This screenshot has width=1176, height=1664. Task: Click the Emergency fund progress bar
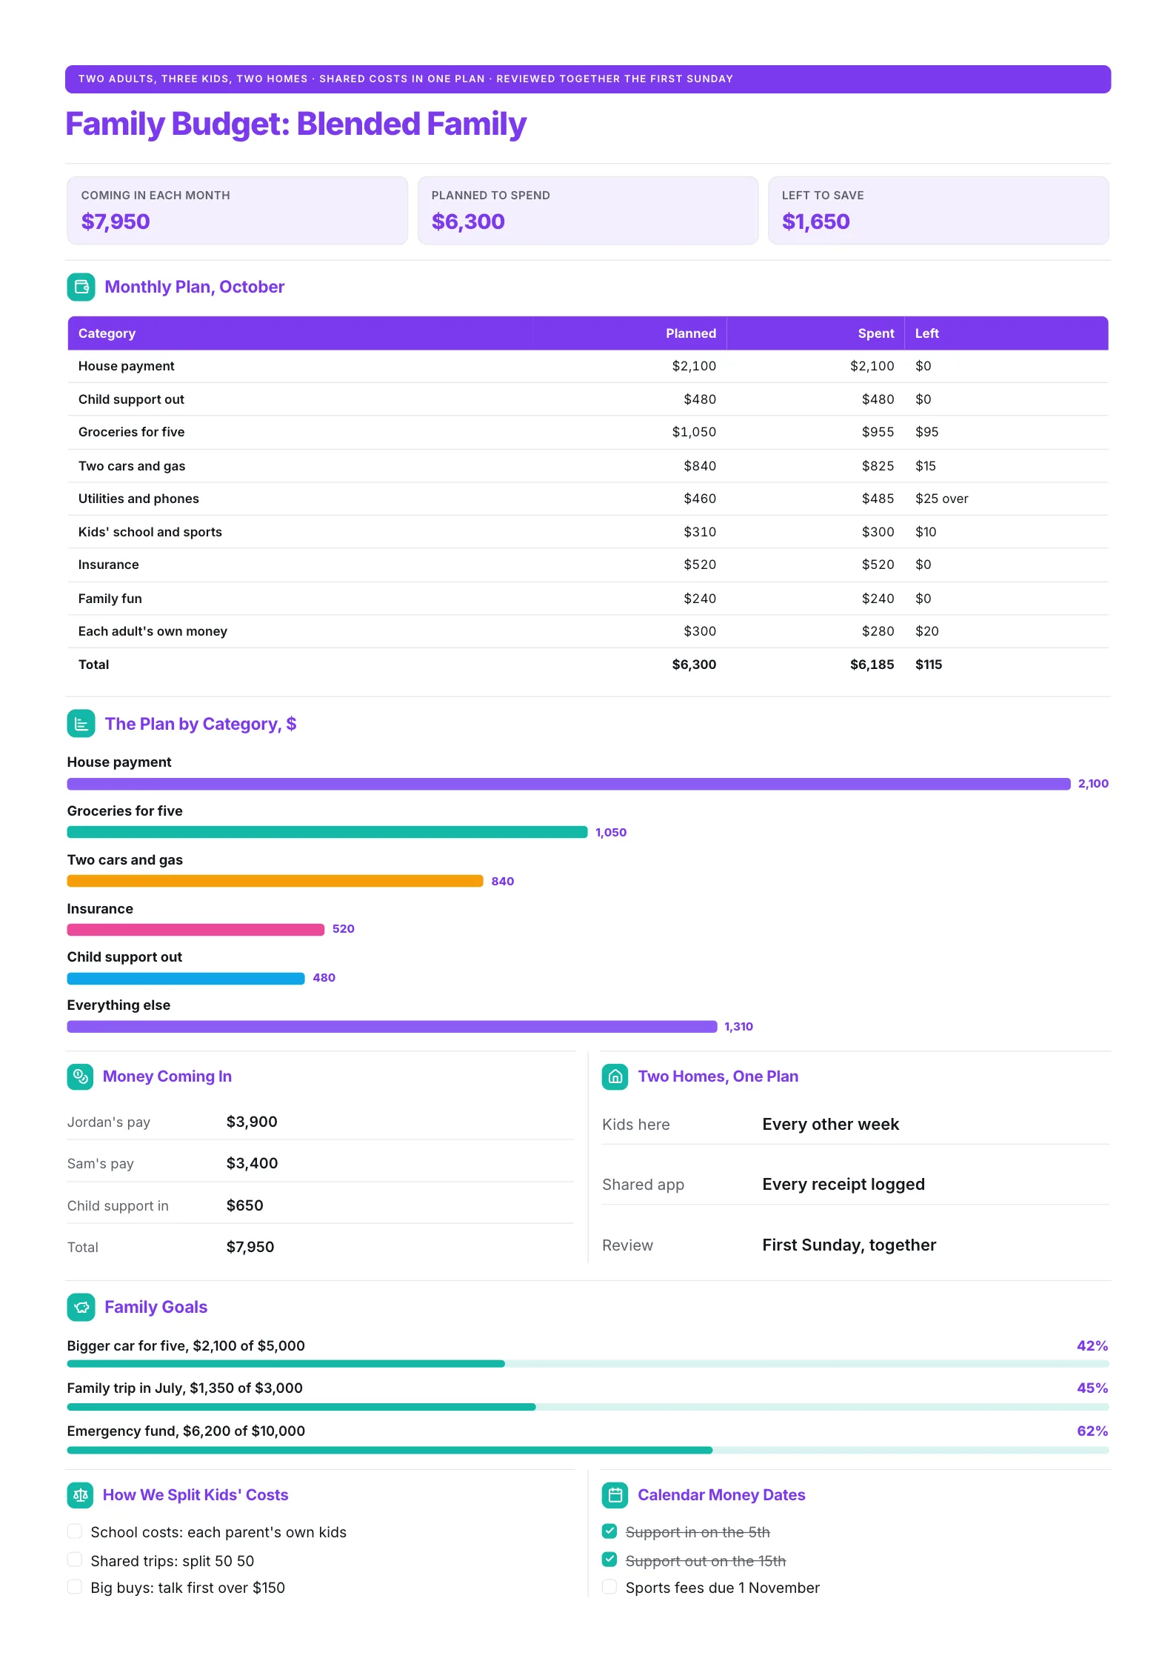point(588,1450)
